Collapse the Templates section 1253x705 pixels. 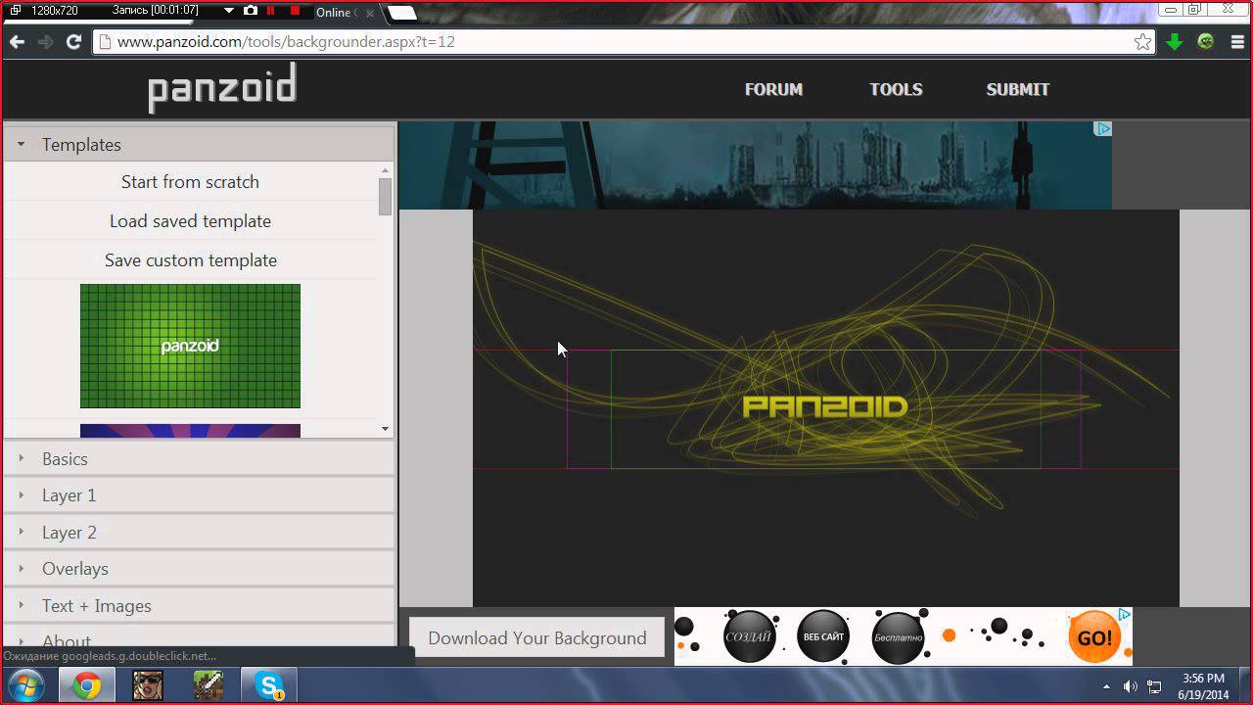tap(199, 144)
